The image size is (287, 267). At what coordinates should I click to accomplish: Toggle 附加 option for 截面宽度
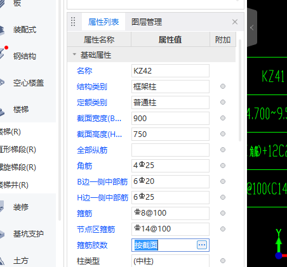223,118
